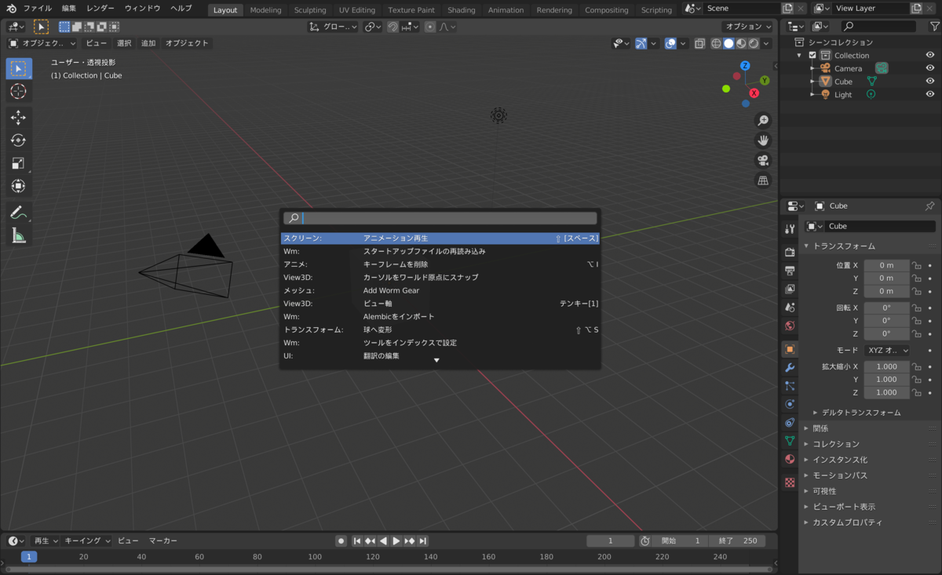Toggle the X-ray display button
Image resolution: width=942 pixels, height=575 pixels.
(x=699, y=44)
